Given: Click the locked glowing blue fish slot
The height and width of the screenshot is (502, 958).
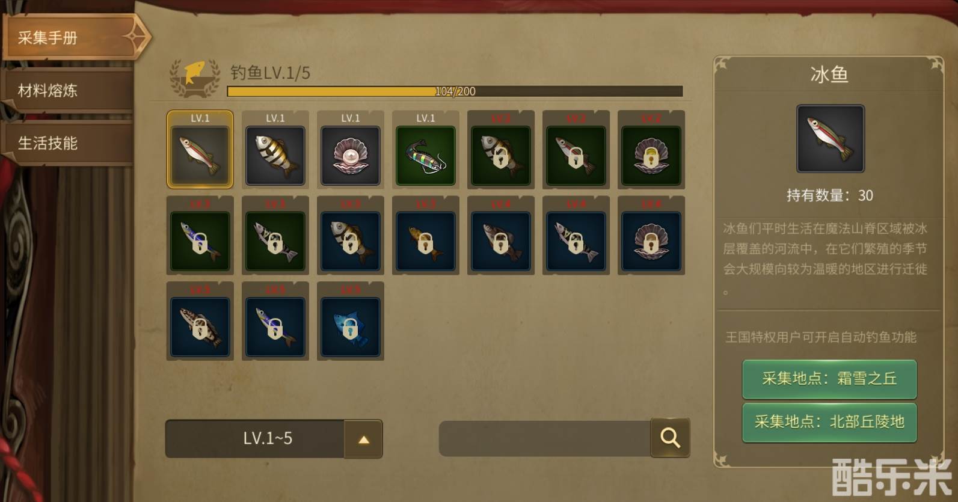Looking at the screenshot, I should pos(351,321).
